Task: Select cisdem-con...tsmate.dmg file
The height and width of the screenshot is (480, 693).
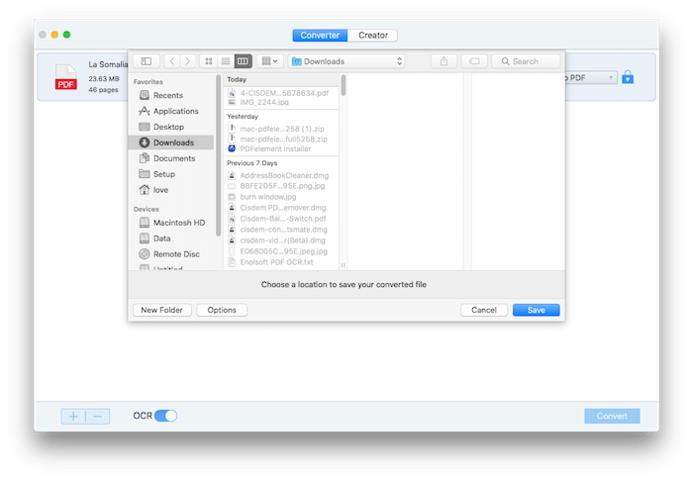Action: click(x=281, y=231)
